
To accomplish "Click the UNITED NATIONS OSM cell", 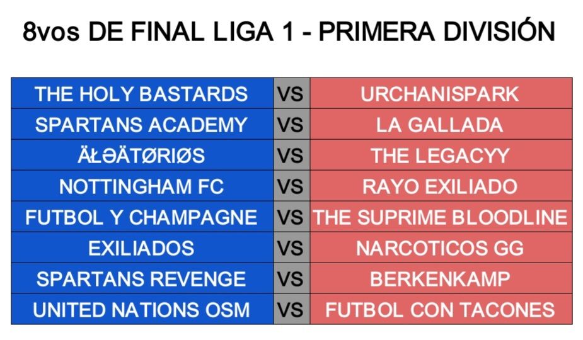I will (142, 309).
